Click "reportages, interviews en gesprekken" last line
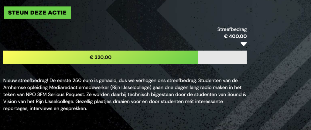This screenshot has height=130, width=311. click(x=45, y=108)
